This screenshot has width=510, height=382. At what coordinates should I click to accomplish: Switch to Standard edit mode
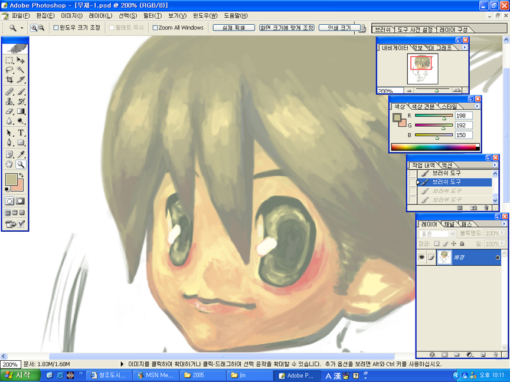click(x=9, y=201)
